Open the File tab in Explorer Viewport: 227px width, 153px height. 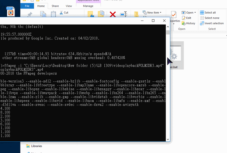[x=27, y=6]
